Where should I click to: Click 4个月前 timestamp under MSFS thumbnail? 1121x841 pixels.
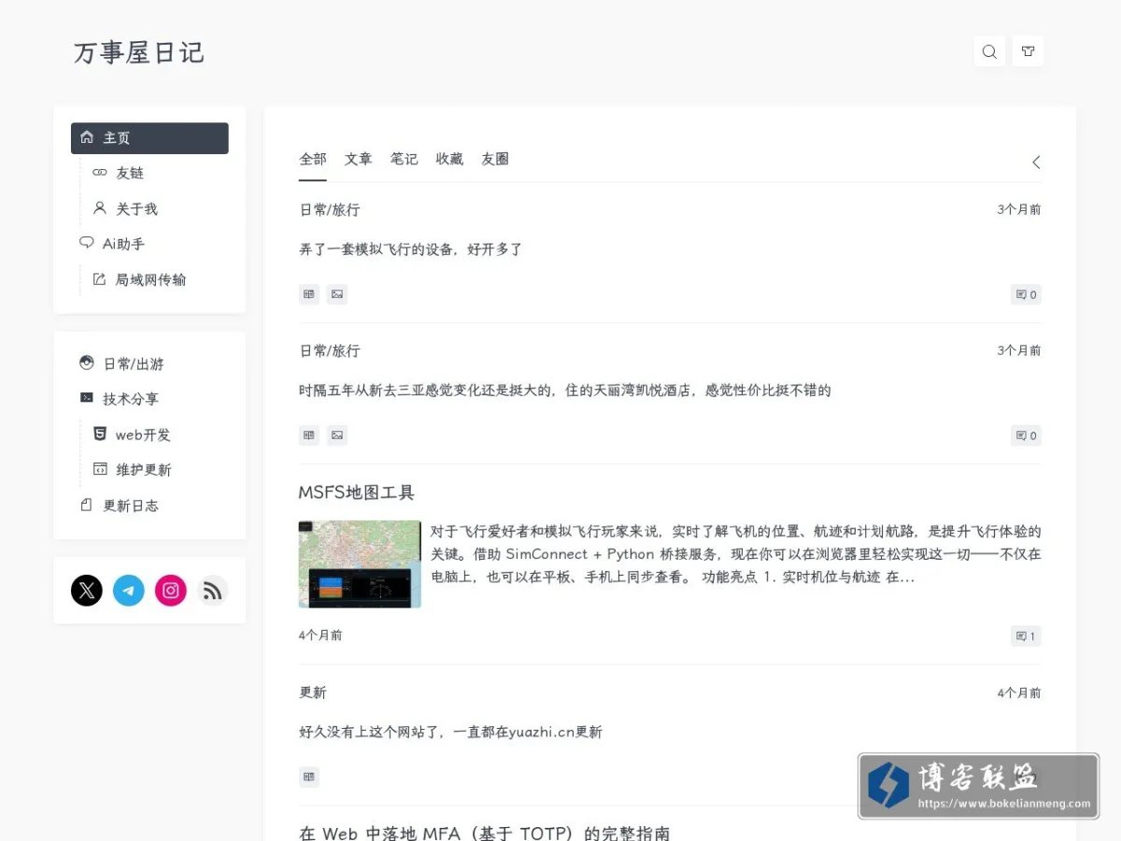coord(320,635)
